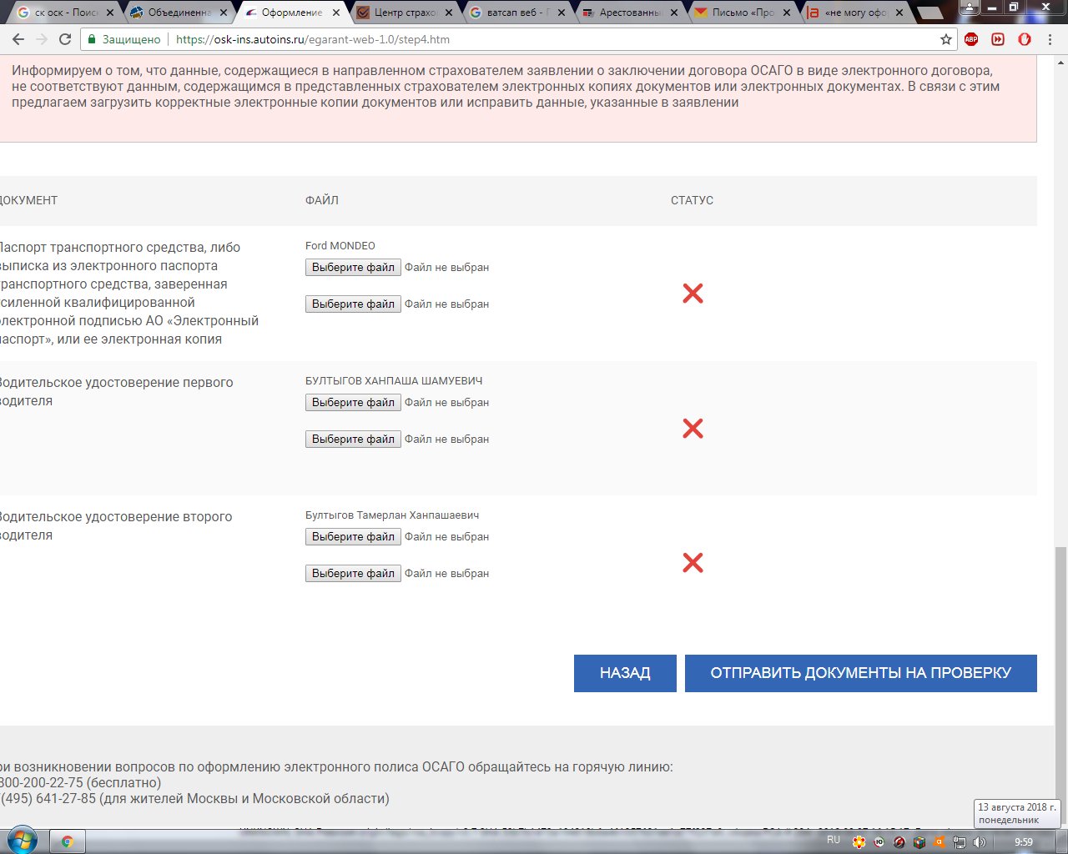Screen dimensions: 1068x854
Task: Close the 'Письмо' browser tab
Action: pos(787,13)
